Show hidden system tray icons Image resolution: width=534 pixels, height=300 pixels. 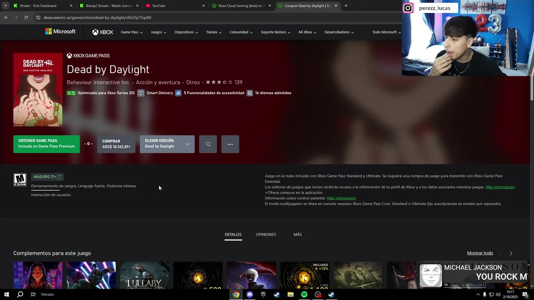(x=478, y=295)
